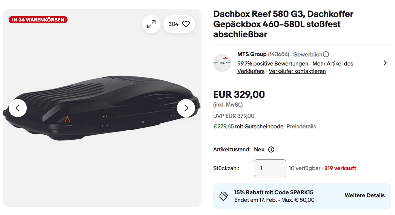Click the 219 verkauft sold count

(340, 168)
